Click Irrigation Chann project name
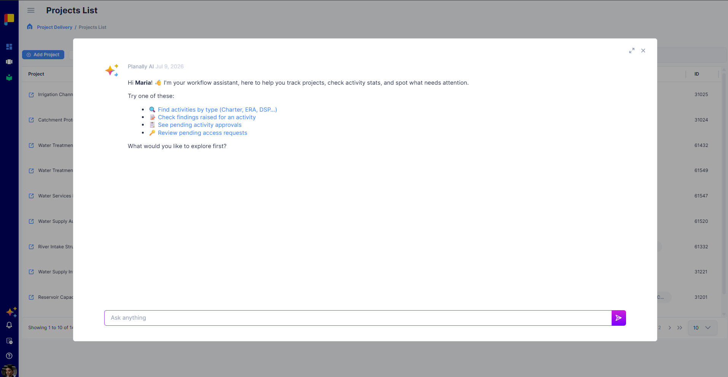 pyautogui.click(x=56, y=95)
